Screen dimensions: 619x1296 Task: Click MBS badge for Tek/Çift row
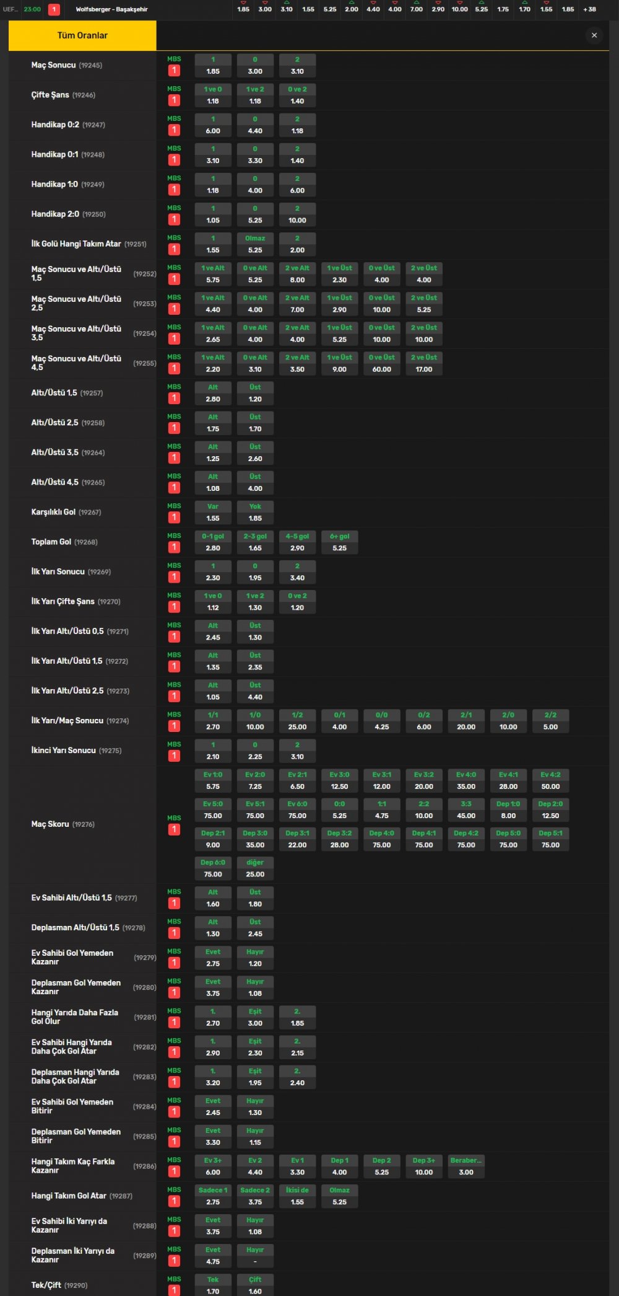174,1290
